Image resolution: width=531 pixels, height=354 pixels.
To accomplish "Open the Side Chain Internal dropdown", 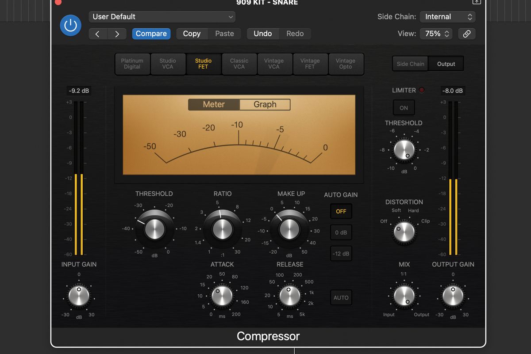I will [447, 16].
